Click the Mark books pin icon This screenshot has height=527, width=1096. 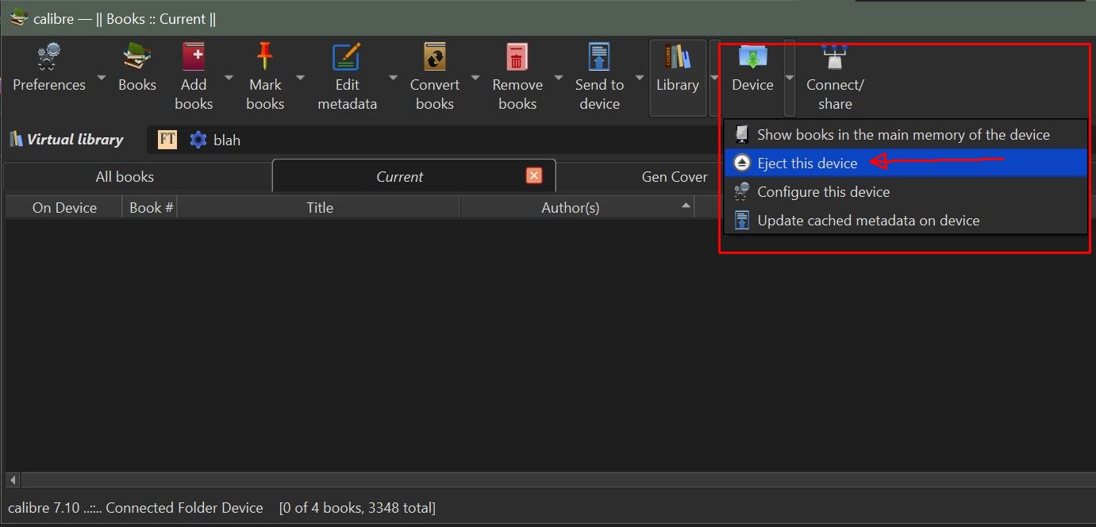pyautogui.click(x=265, y=57)
